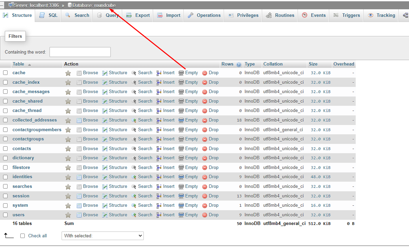Click Empty icon for contactgroups table
This screenshot has width=409, height=249.
tap(181, 139)
